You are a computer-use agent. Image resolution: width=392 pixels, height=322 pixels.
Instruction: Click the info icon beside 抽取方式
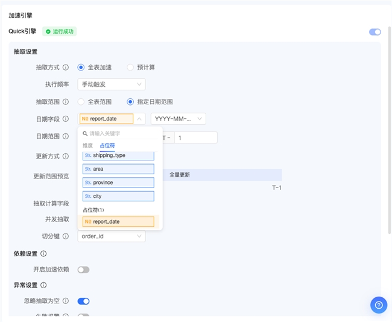[66, 68]
